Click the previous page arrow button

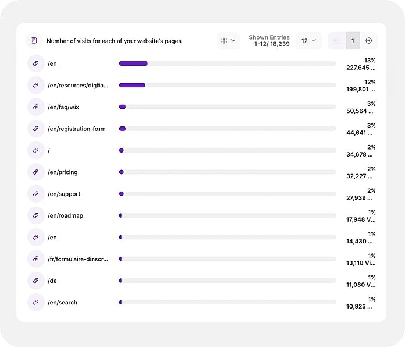click(336, 41)
